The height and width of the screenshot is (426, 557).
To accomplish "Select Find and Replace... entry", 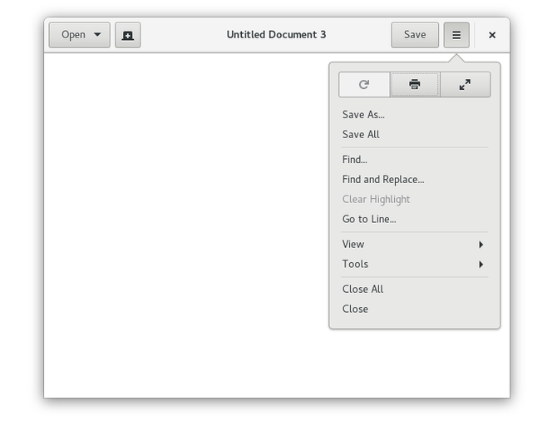I will pyautogui.click(x=415, y=179).
